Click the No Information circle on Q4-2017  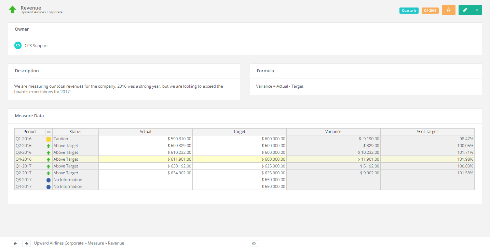(49, 187)
